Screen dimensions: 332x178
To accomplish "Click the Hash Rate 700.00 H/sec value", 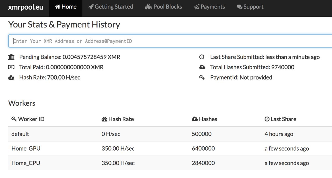I will 64,77.
